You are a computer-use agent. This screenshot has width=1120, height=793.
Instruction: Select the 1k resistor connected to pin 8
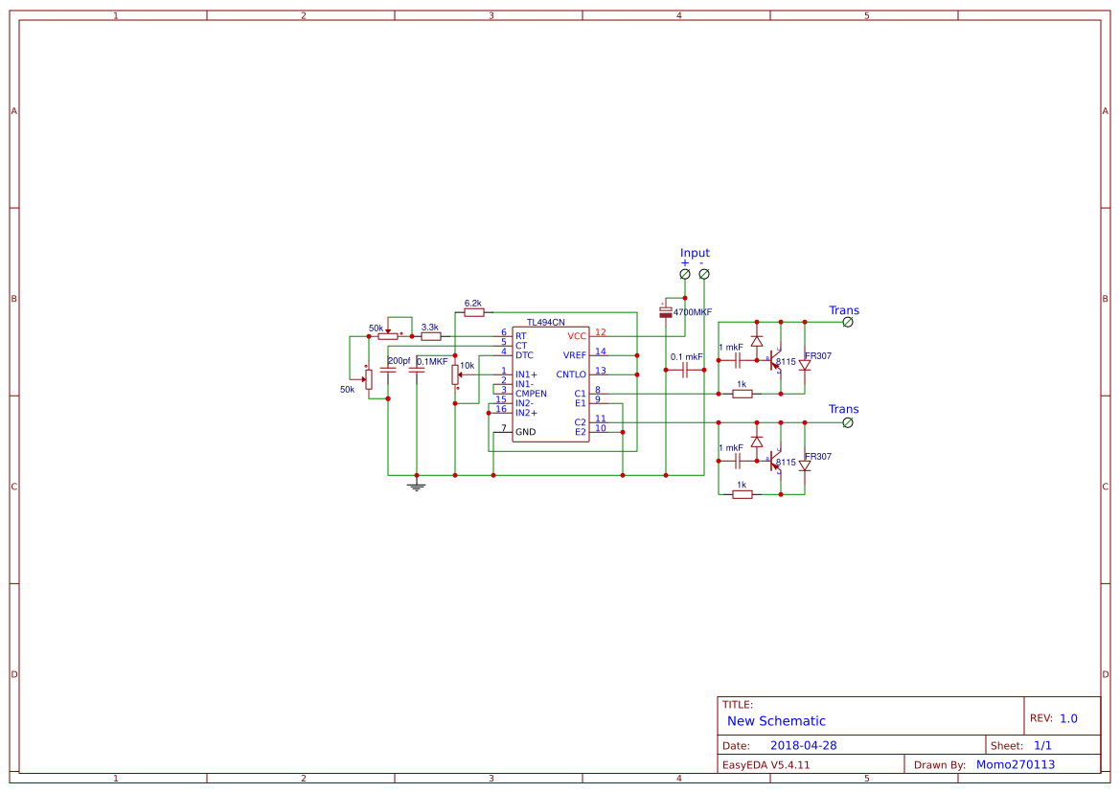[x=743, y=394]
